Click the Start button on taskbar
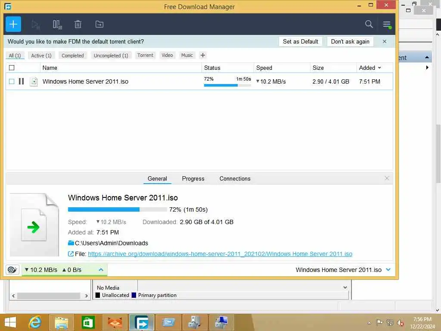441x331 pixels. 10,322
